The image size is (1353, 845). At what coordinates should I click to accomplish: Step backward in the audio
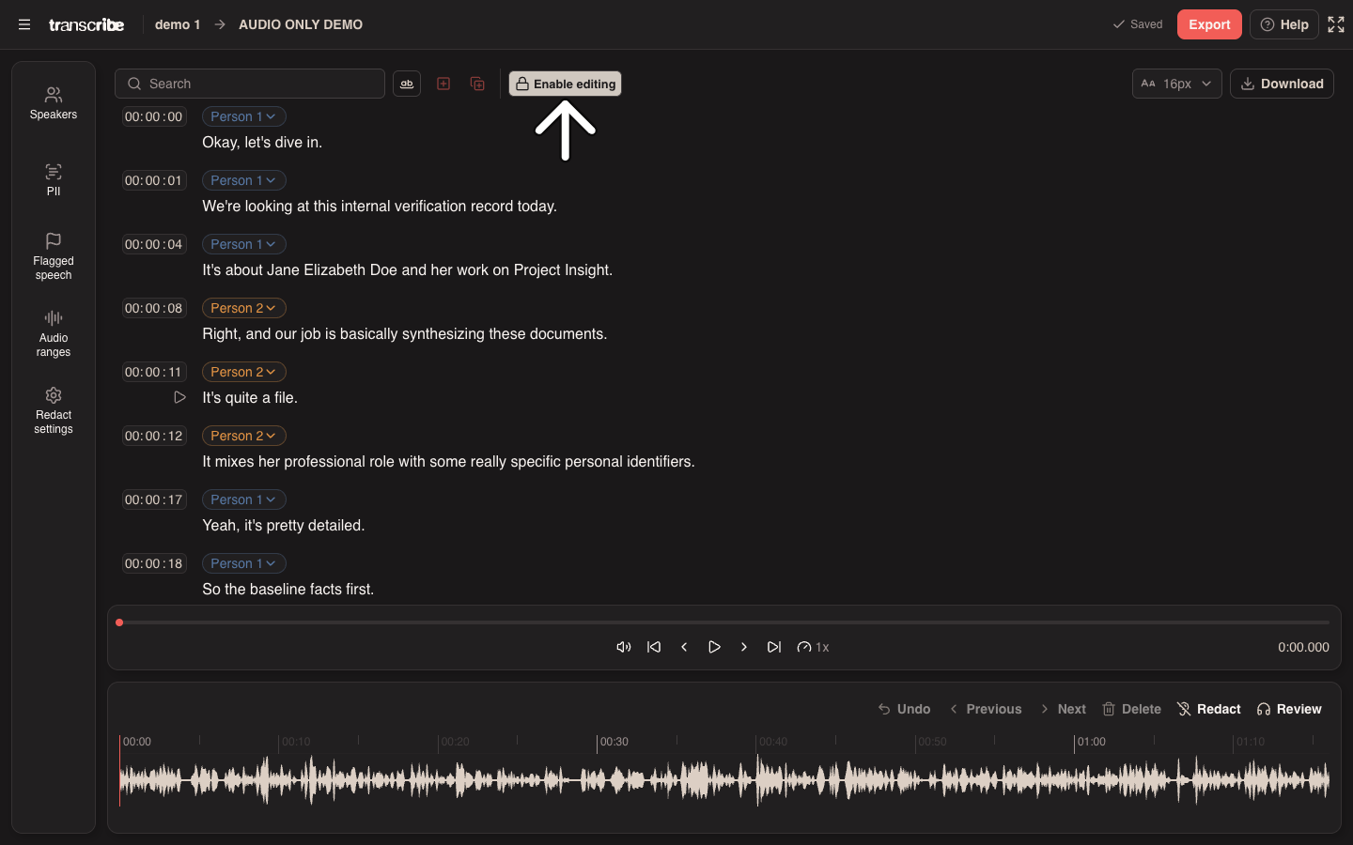click(684, 647)
